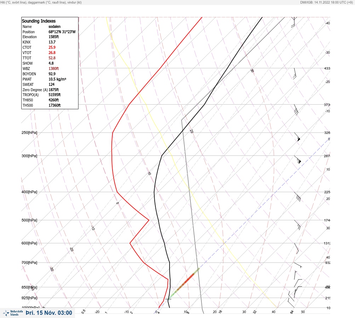355x318 pixels.
Task: Click the wind barb at 250 hPa level
Action: [297, 137]
